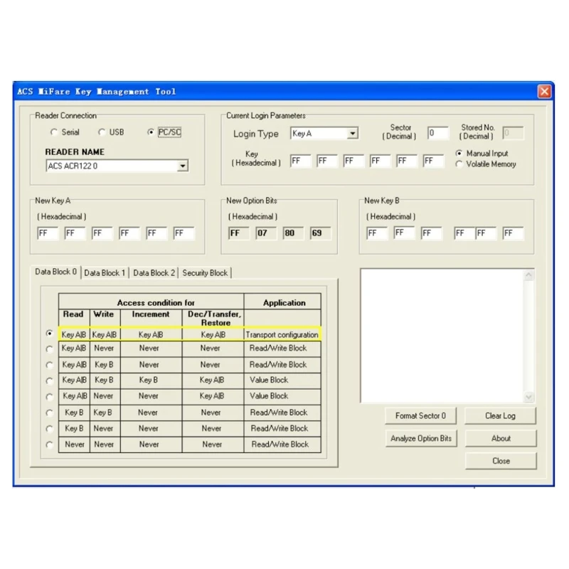
Task: Click Analyze Option Bits button
Action: click(421, 438)
